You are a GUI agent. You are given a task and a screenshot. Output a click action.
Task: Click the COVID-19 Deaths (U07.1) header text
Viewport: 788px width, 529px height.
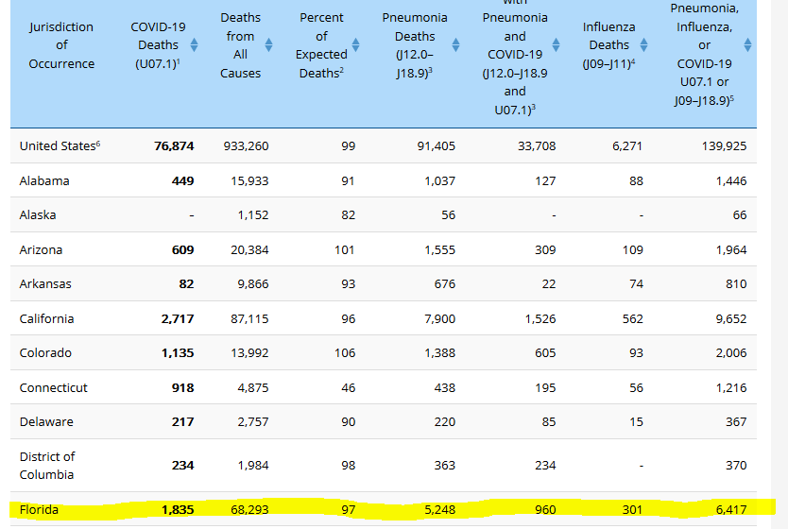pos(158,45)
